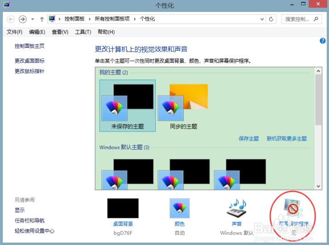Open the 文件(F) menu
This screenshot has width=329, height=245.
[x=14, y=32]
